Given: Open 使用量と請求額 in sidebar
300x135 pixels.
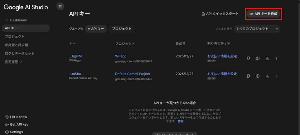Looking at the screenshot, I should (x=16, y=45).
